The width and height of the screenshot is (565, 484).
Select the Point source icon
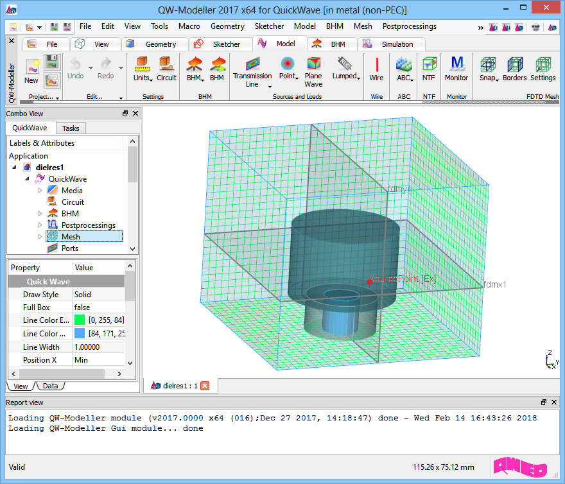click(287, 65)
